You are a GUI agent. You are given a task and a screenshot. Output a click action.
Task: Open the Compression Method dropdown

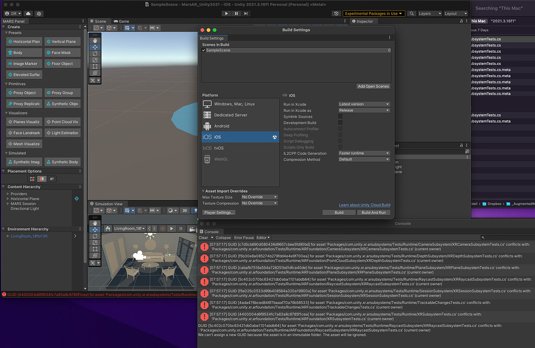(x=363, y=159)
